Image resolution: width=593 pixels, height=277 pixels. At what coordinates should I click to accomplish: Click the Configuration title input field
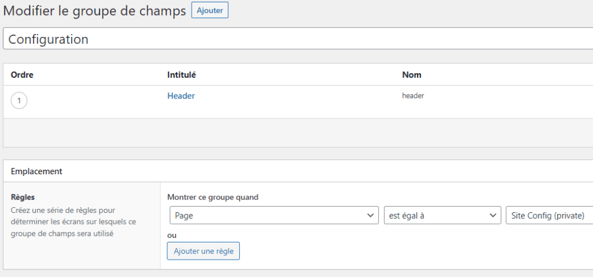click(x=290, y=39)
